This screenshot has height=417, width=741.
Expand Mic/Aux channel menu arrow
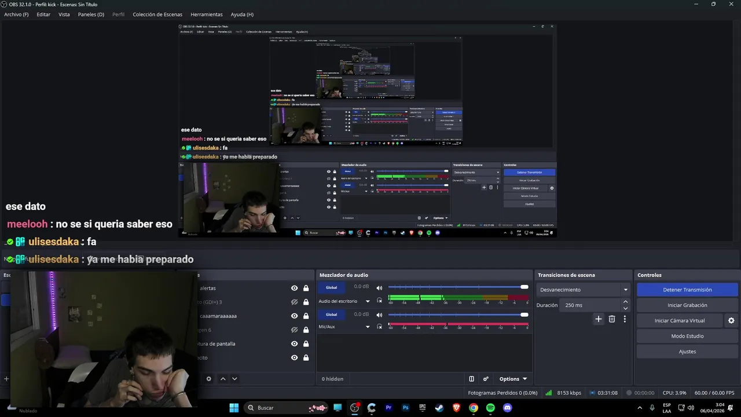367,327
